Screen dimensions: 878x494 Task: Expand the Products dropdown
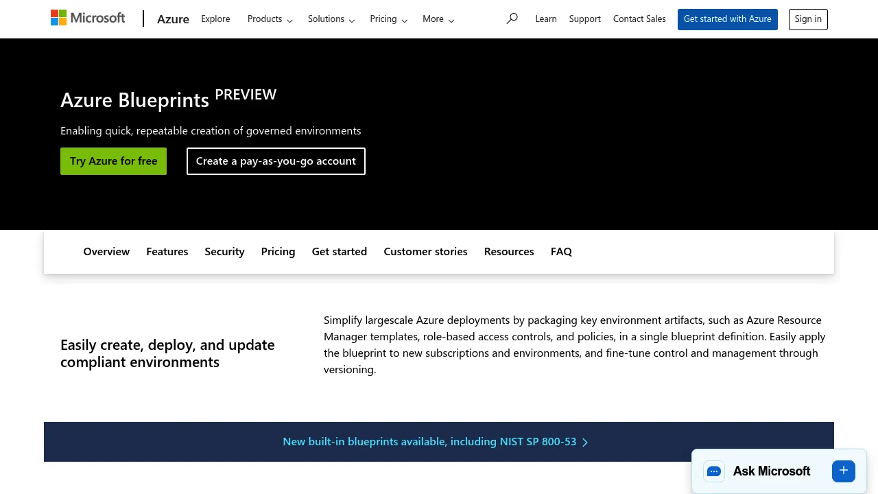click(x=270, y=19)
